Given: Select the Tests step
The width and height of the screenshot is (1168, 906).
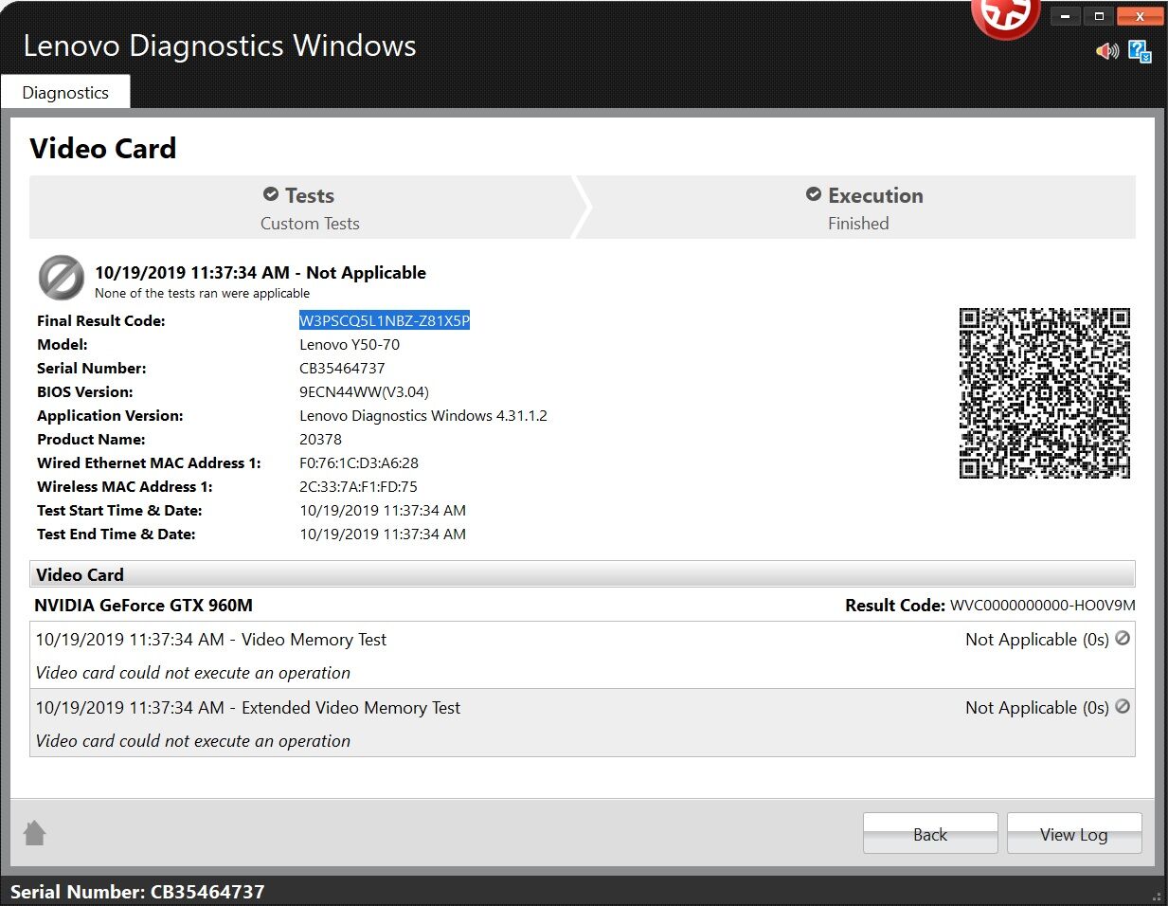Looking at the screenshot, I should [301, 208].
